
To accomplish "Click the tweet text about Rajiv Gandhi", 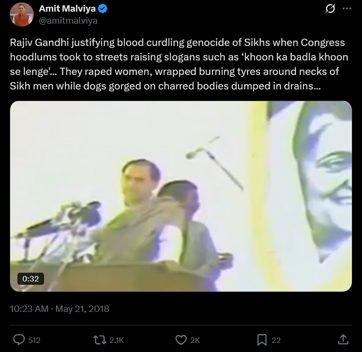I will point(179,64).
